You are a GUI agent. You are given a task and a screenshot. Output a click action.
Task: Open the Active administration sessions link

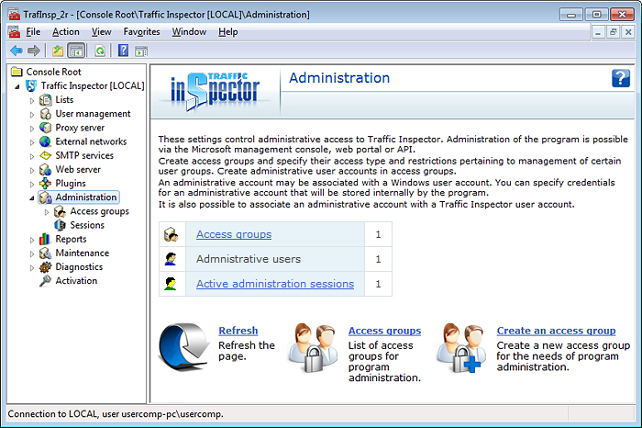pos(275,284)
